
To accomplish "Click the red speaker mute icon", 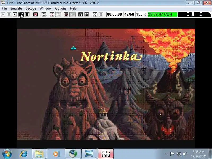I will pos(52,15).
